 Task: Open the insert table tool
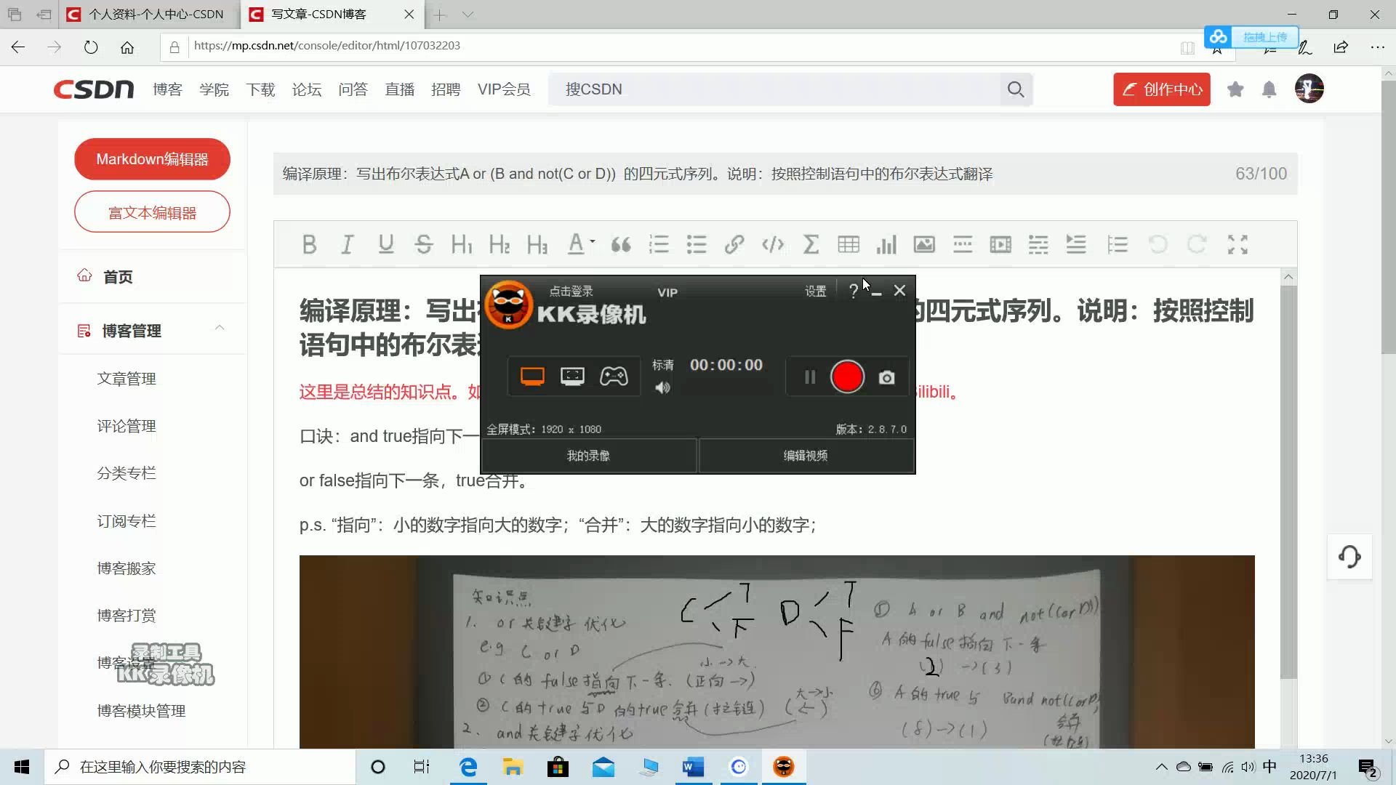click(849, 244)
